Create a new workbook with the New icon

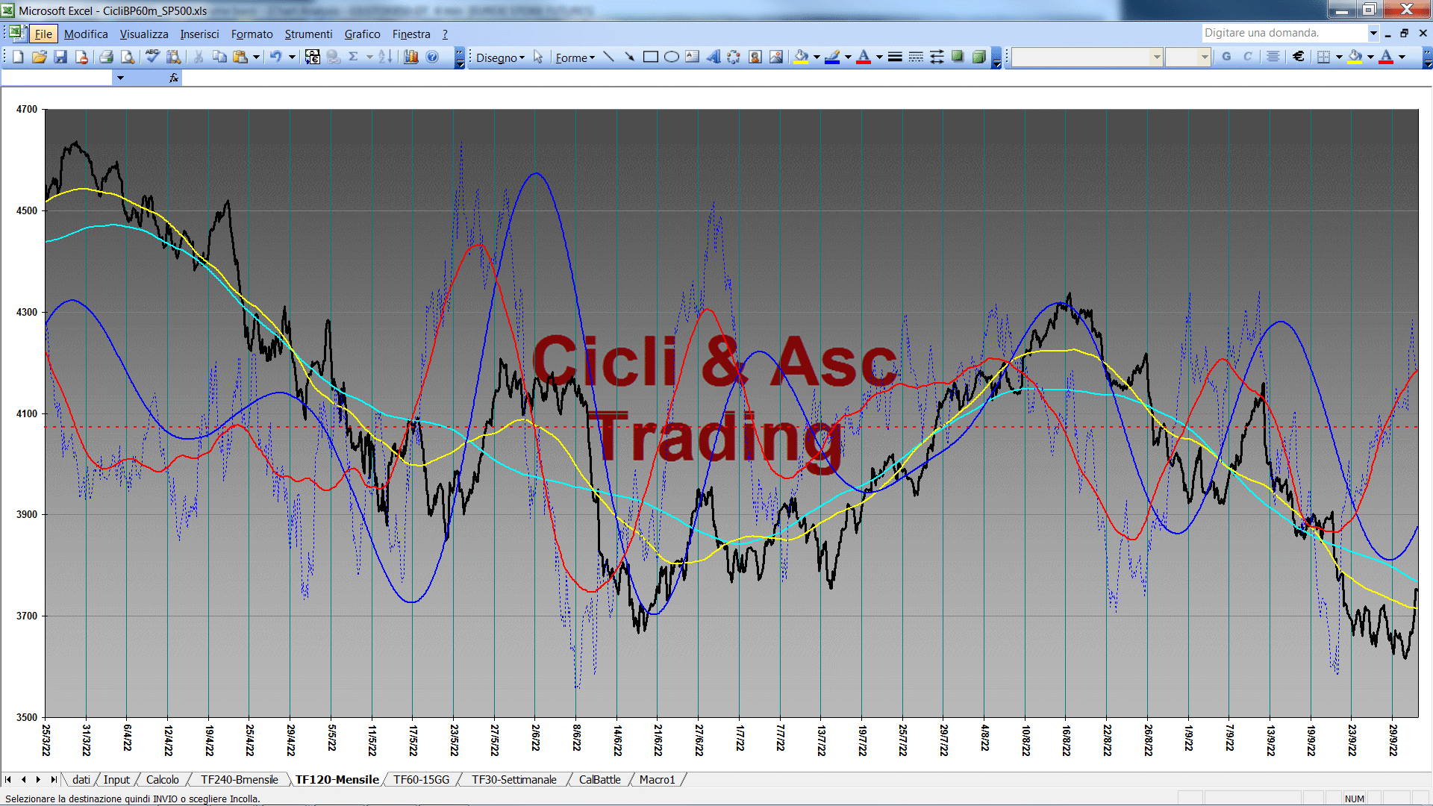pos(18,57)
